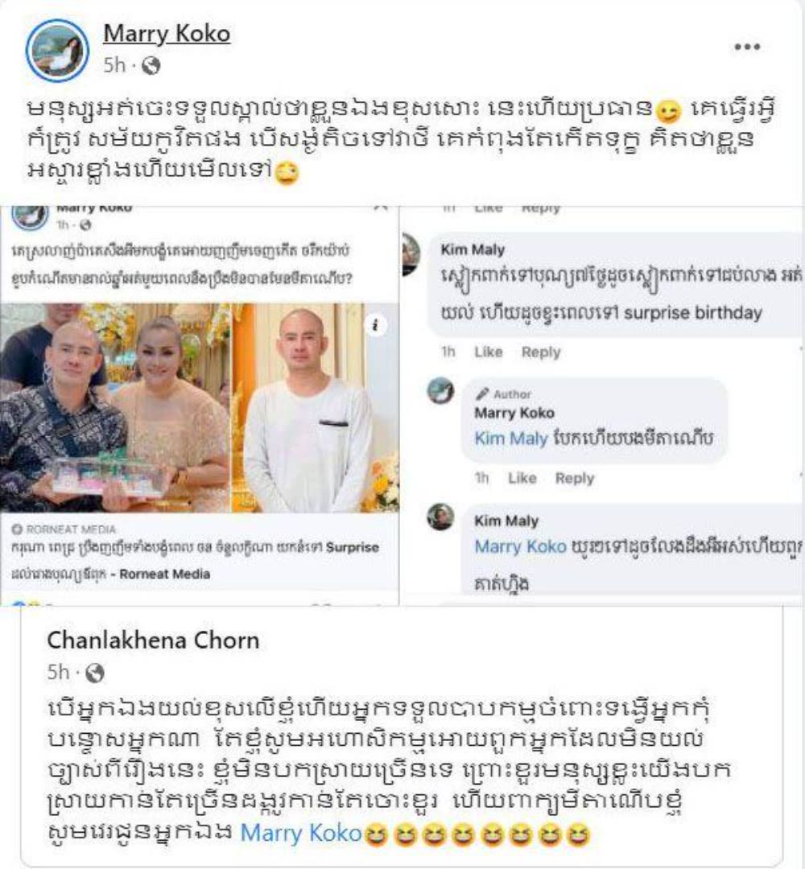Image resolution: width=805 pixels, height=869 pixels.
Task: Click the Romeat Media source label
Action: [64, 529]
